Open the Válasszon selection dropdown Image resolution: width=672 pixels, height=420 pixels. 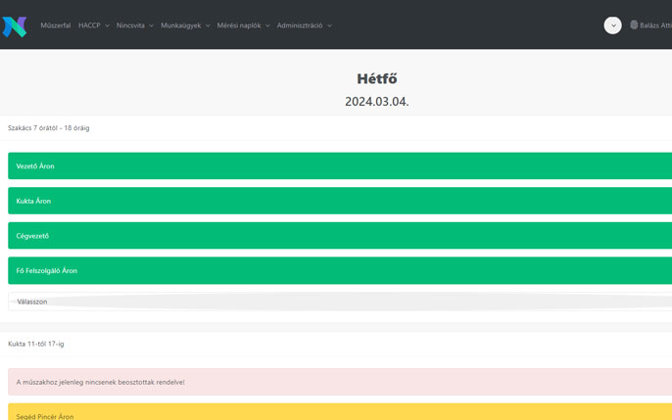pos(339,302)
